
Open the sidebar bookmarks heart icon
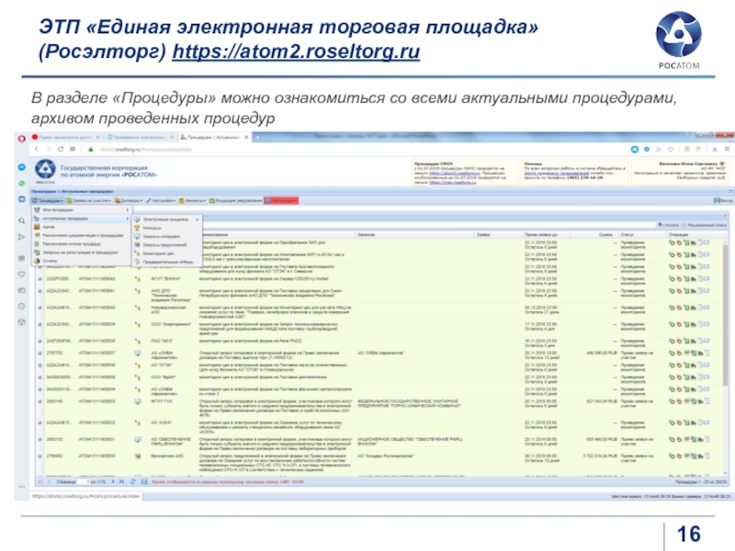[x=21, y=274]
